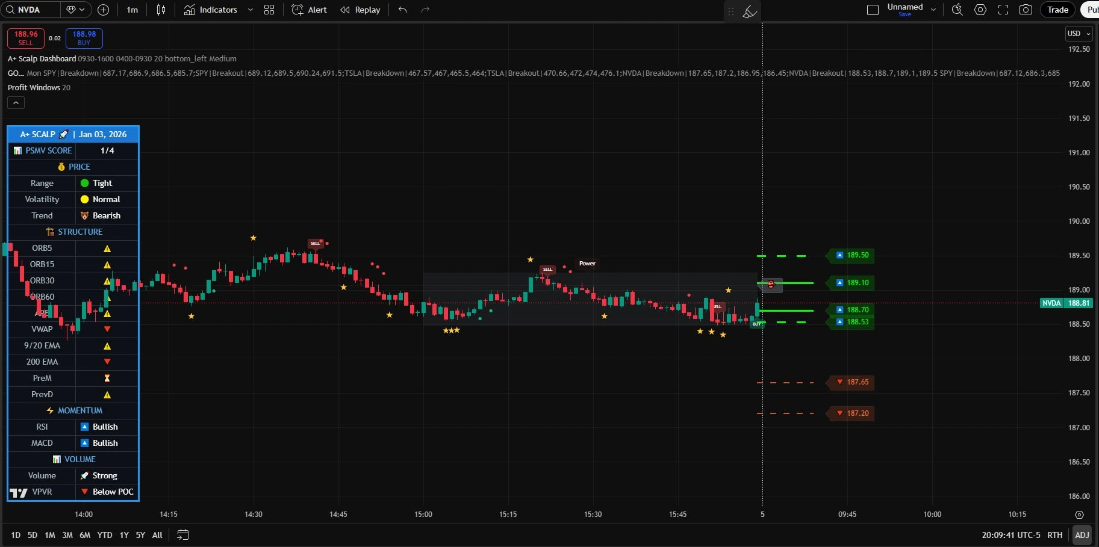1099x547 pixels.
Task: Add a symbol to compare with plus icon
Action: (x=103, y=10)
